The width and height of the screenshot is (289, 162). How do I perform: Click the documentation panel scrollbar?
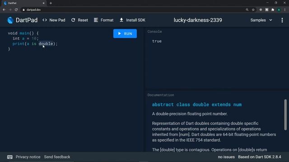pyautogui.click(x=285, y=115)
